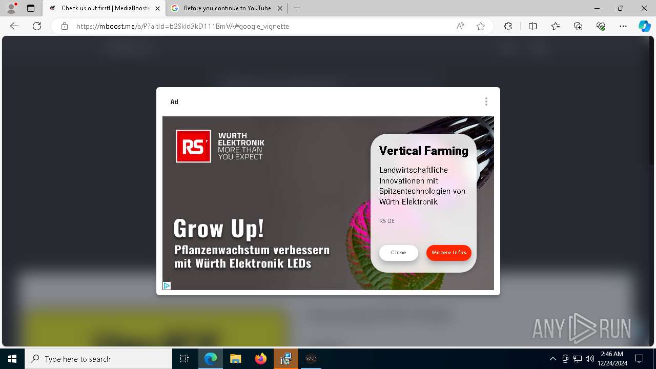Image resolution: width=656 pixels, height=369 pixels.
Task: Click the RS logo in the ad
Action: (x=193, y=146)
